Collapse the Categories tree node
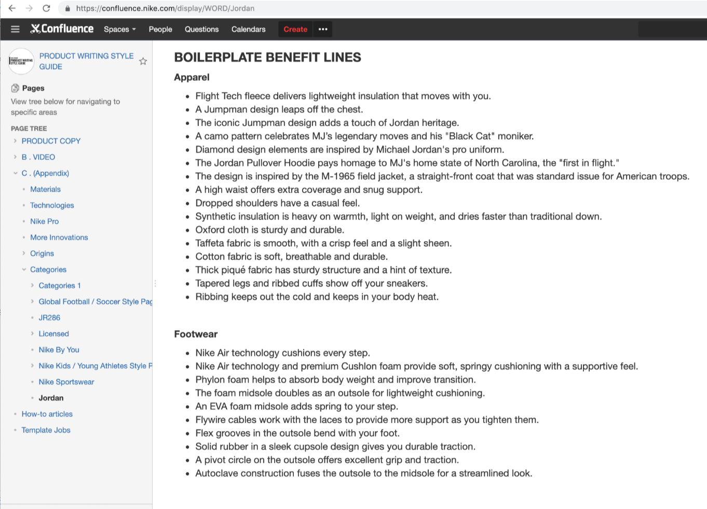707x509 pixels. [24, 270]
